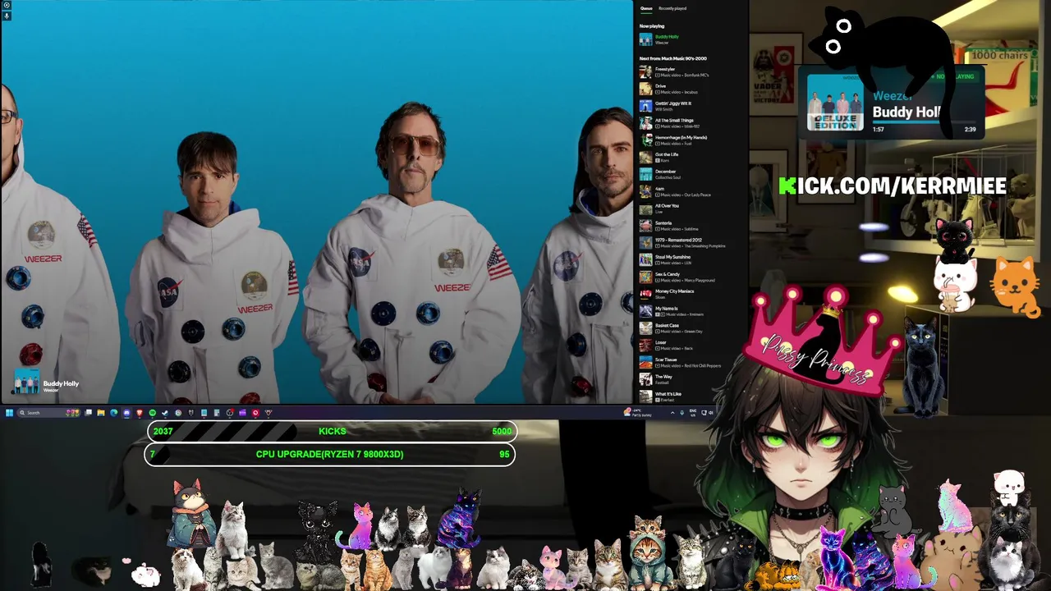Viewport: 1051px width, 591px height.
Task: Click Buddy Holly cover on video overlay
Action: tap(26, 383)
